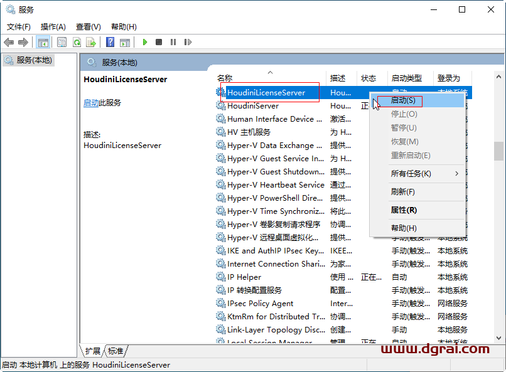The image size is (506, 372).
Task: Choose 刷新(F) in the context menu
Action: 417,192
